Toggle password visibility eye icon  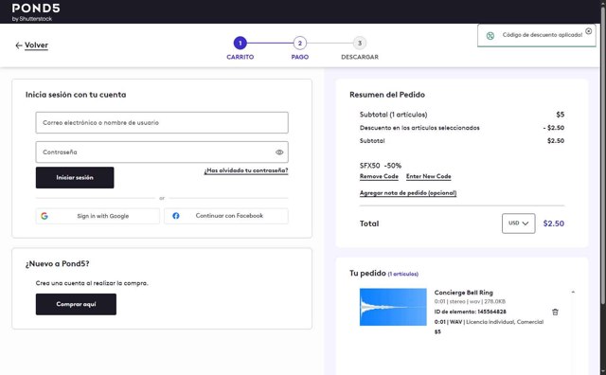pos(279,152)
